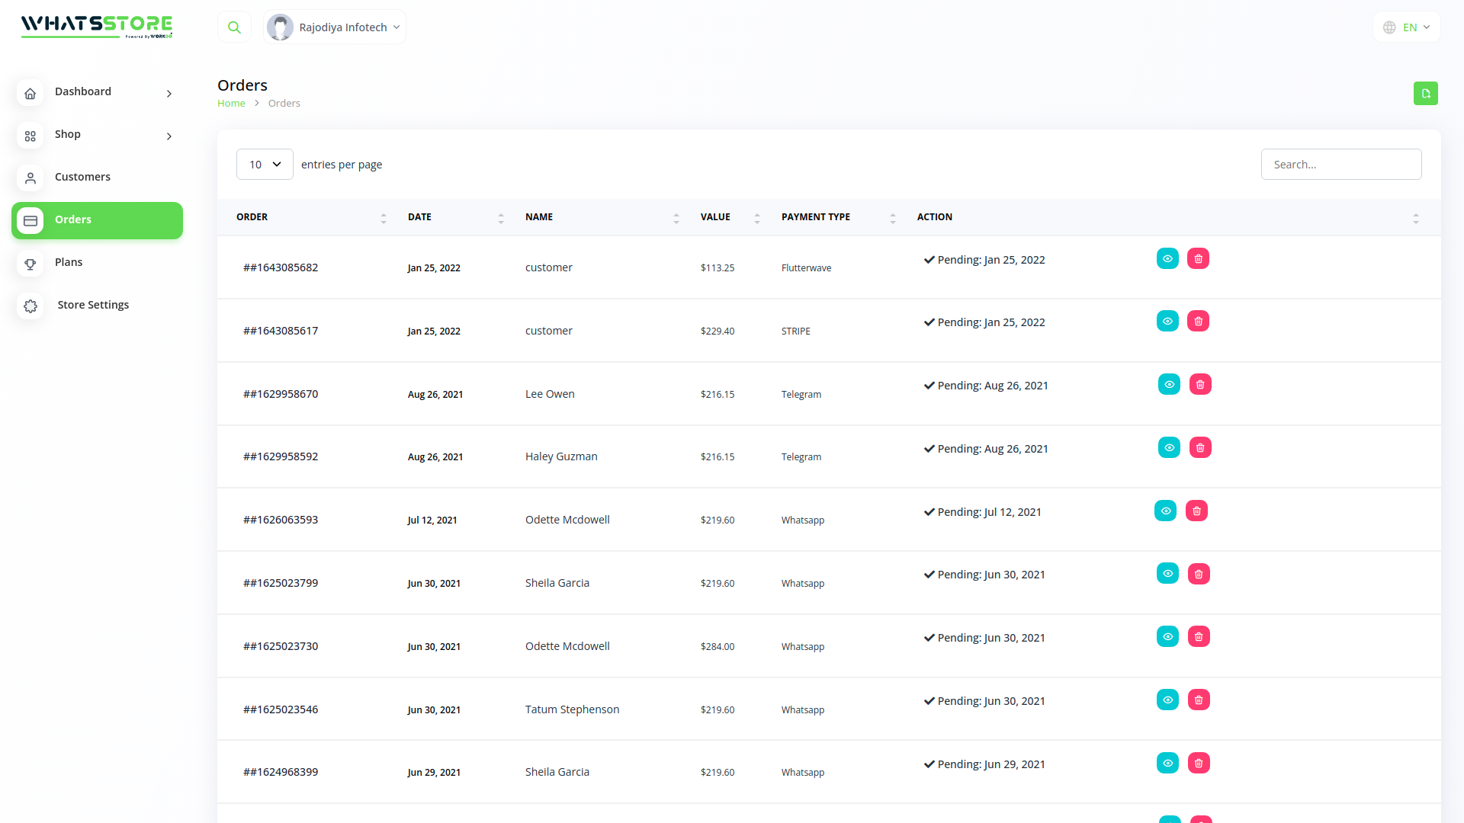The image size is (1464, 823).
Task: View Haley Guzman's order with eye icon
Action: 1169,448
